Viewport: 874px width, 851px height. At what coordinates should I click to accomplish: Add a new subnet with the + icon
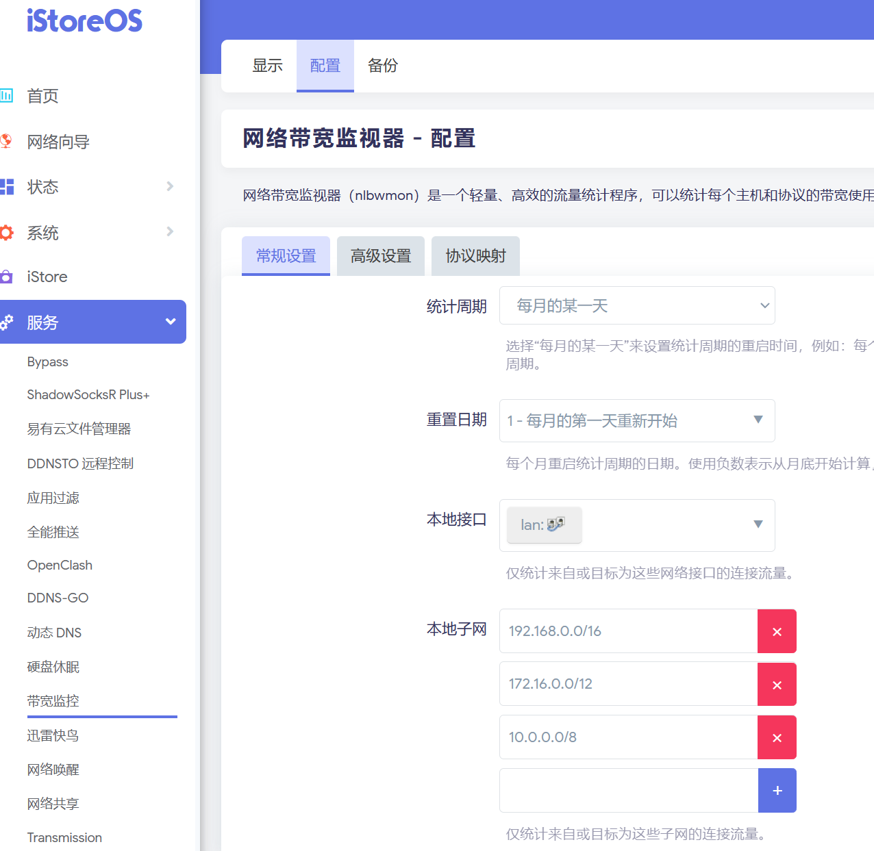[777, 790]
